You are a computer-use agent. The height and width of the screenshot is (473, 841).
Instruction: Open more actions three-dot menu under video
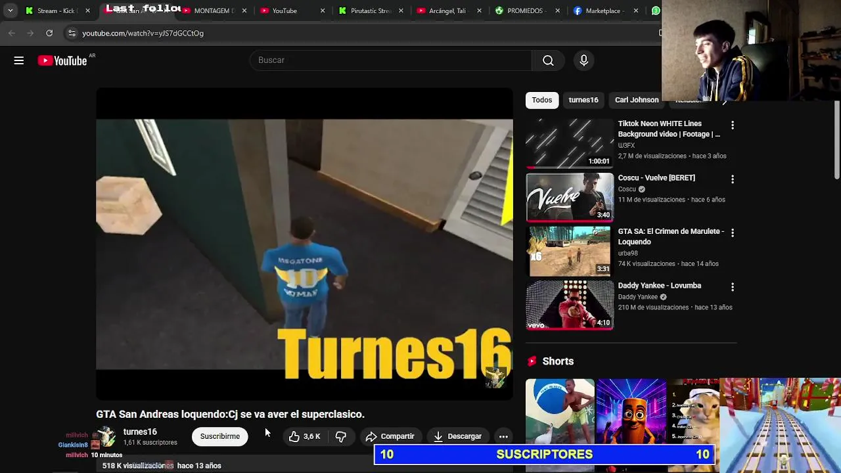503,436
